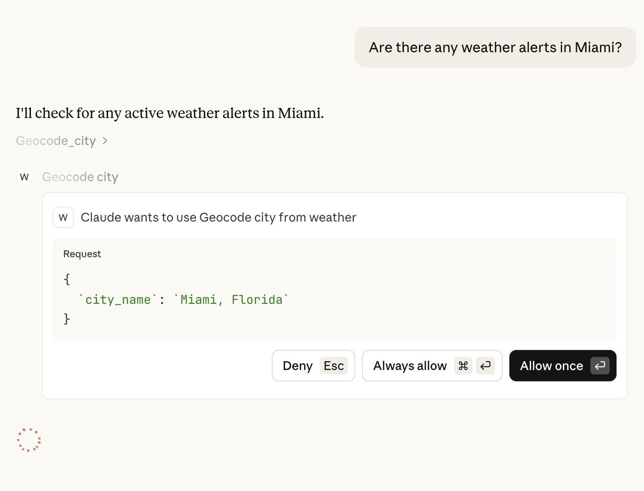The width and height of the screenshot is (644, 491).
Task: Click the Geocode city step heading
Action: tap(80, 177)
